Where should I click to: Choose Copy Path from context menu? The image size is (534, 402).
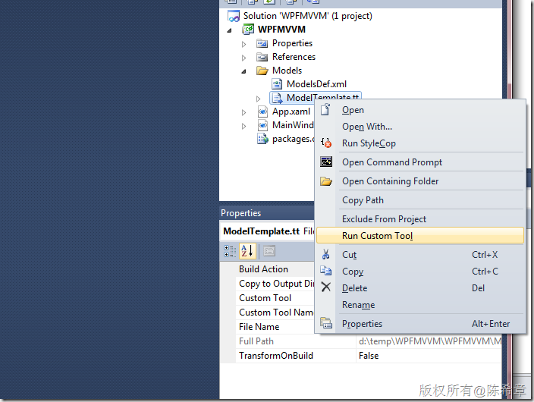click(420, 200)
